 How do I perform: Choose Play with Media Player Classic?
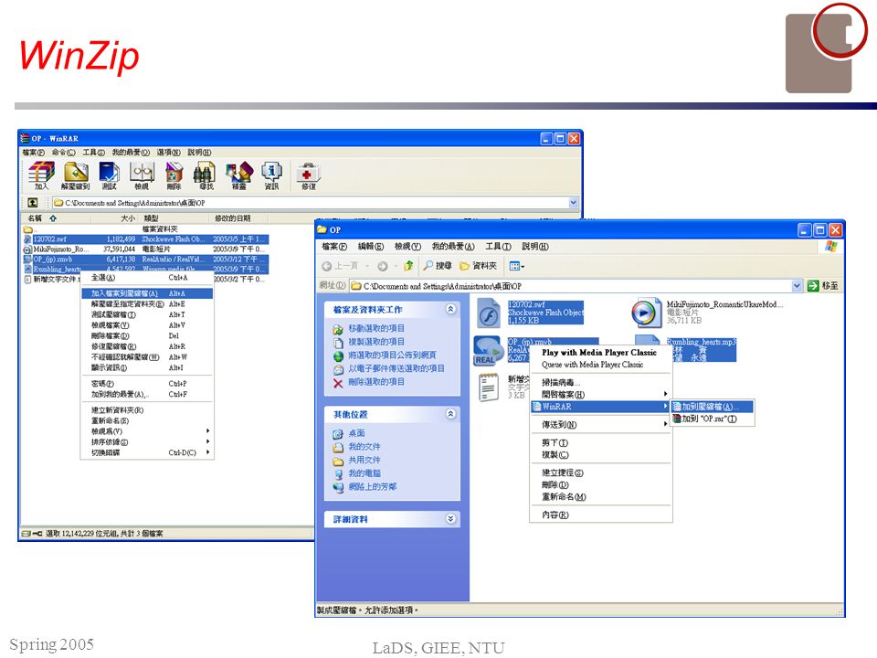[x=599, y=353]
